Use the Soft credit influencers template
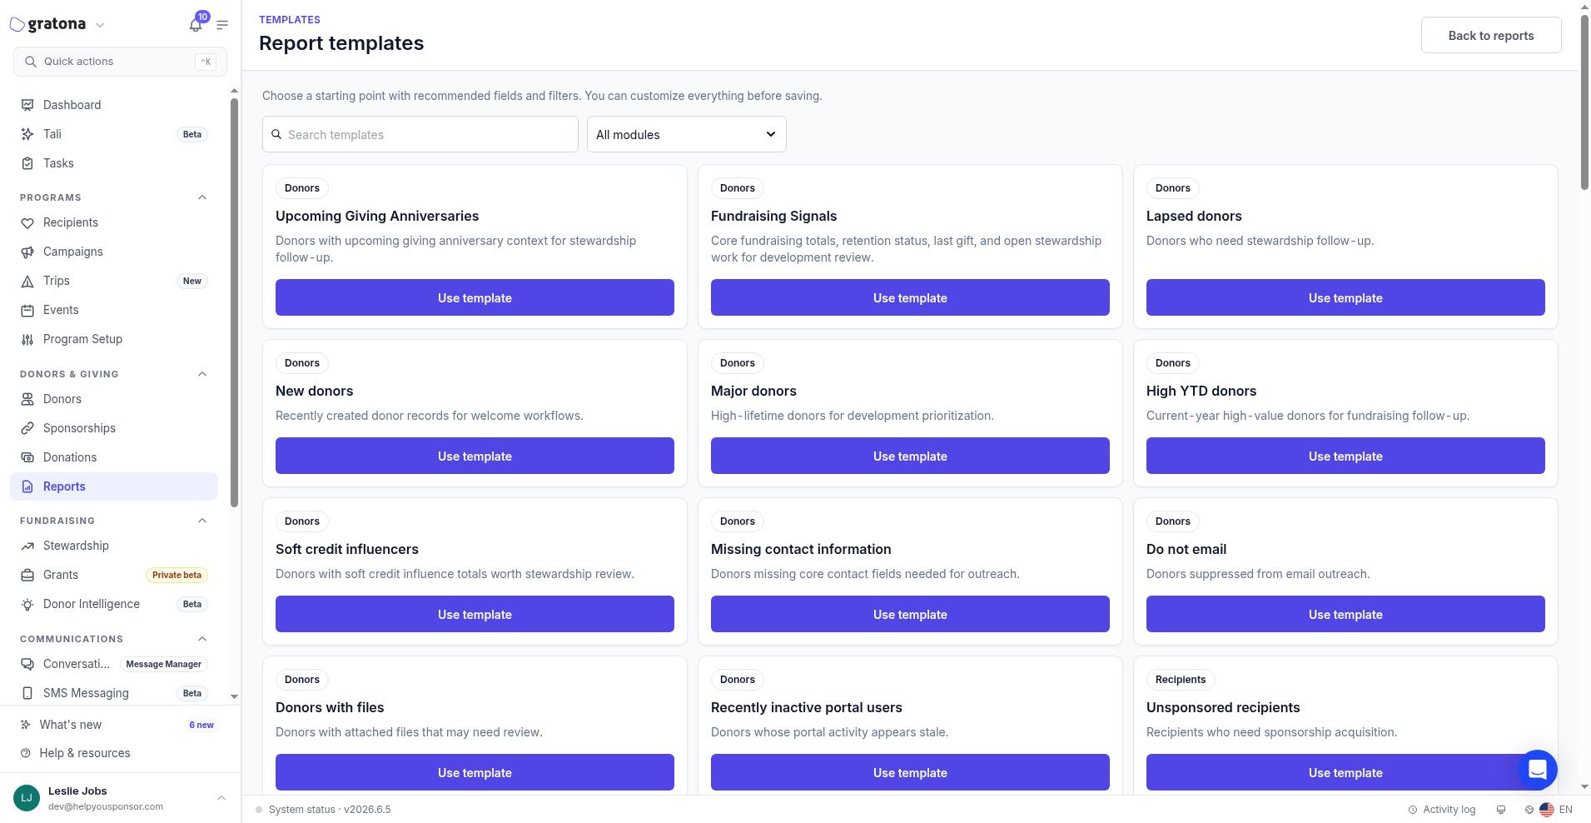This screenshot has width=1591, height=823. click(475, 614)
